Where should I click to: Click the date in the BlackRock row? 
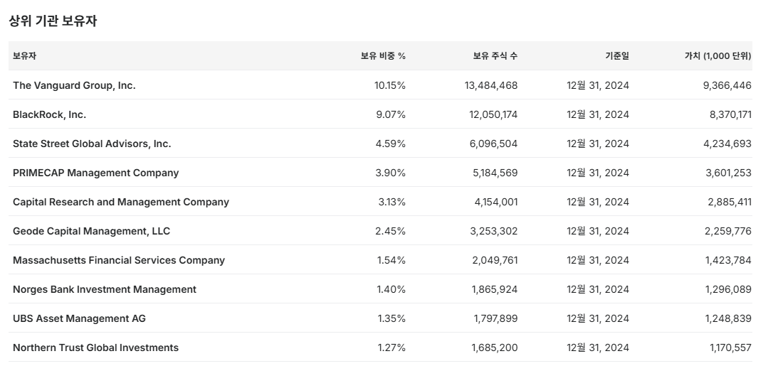(x=598, y=114)
